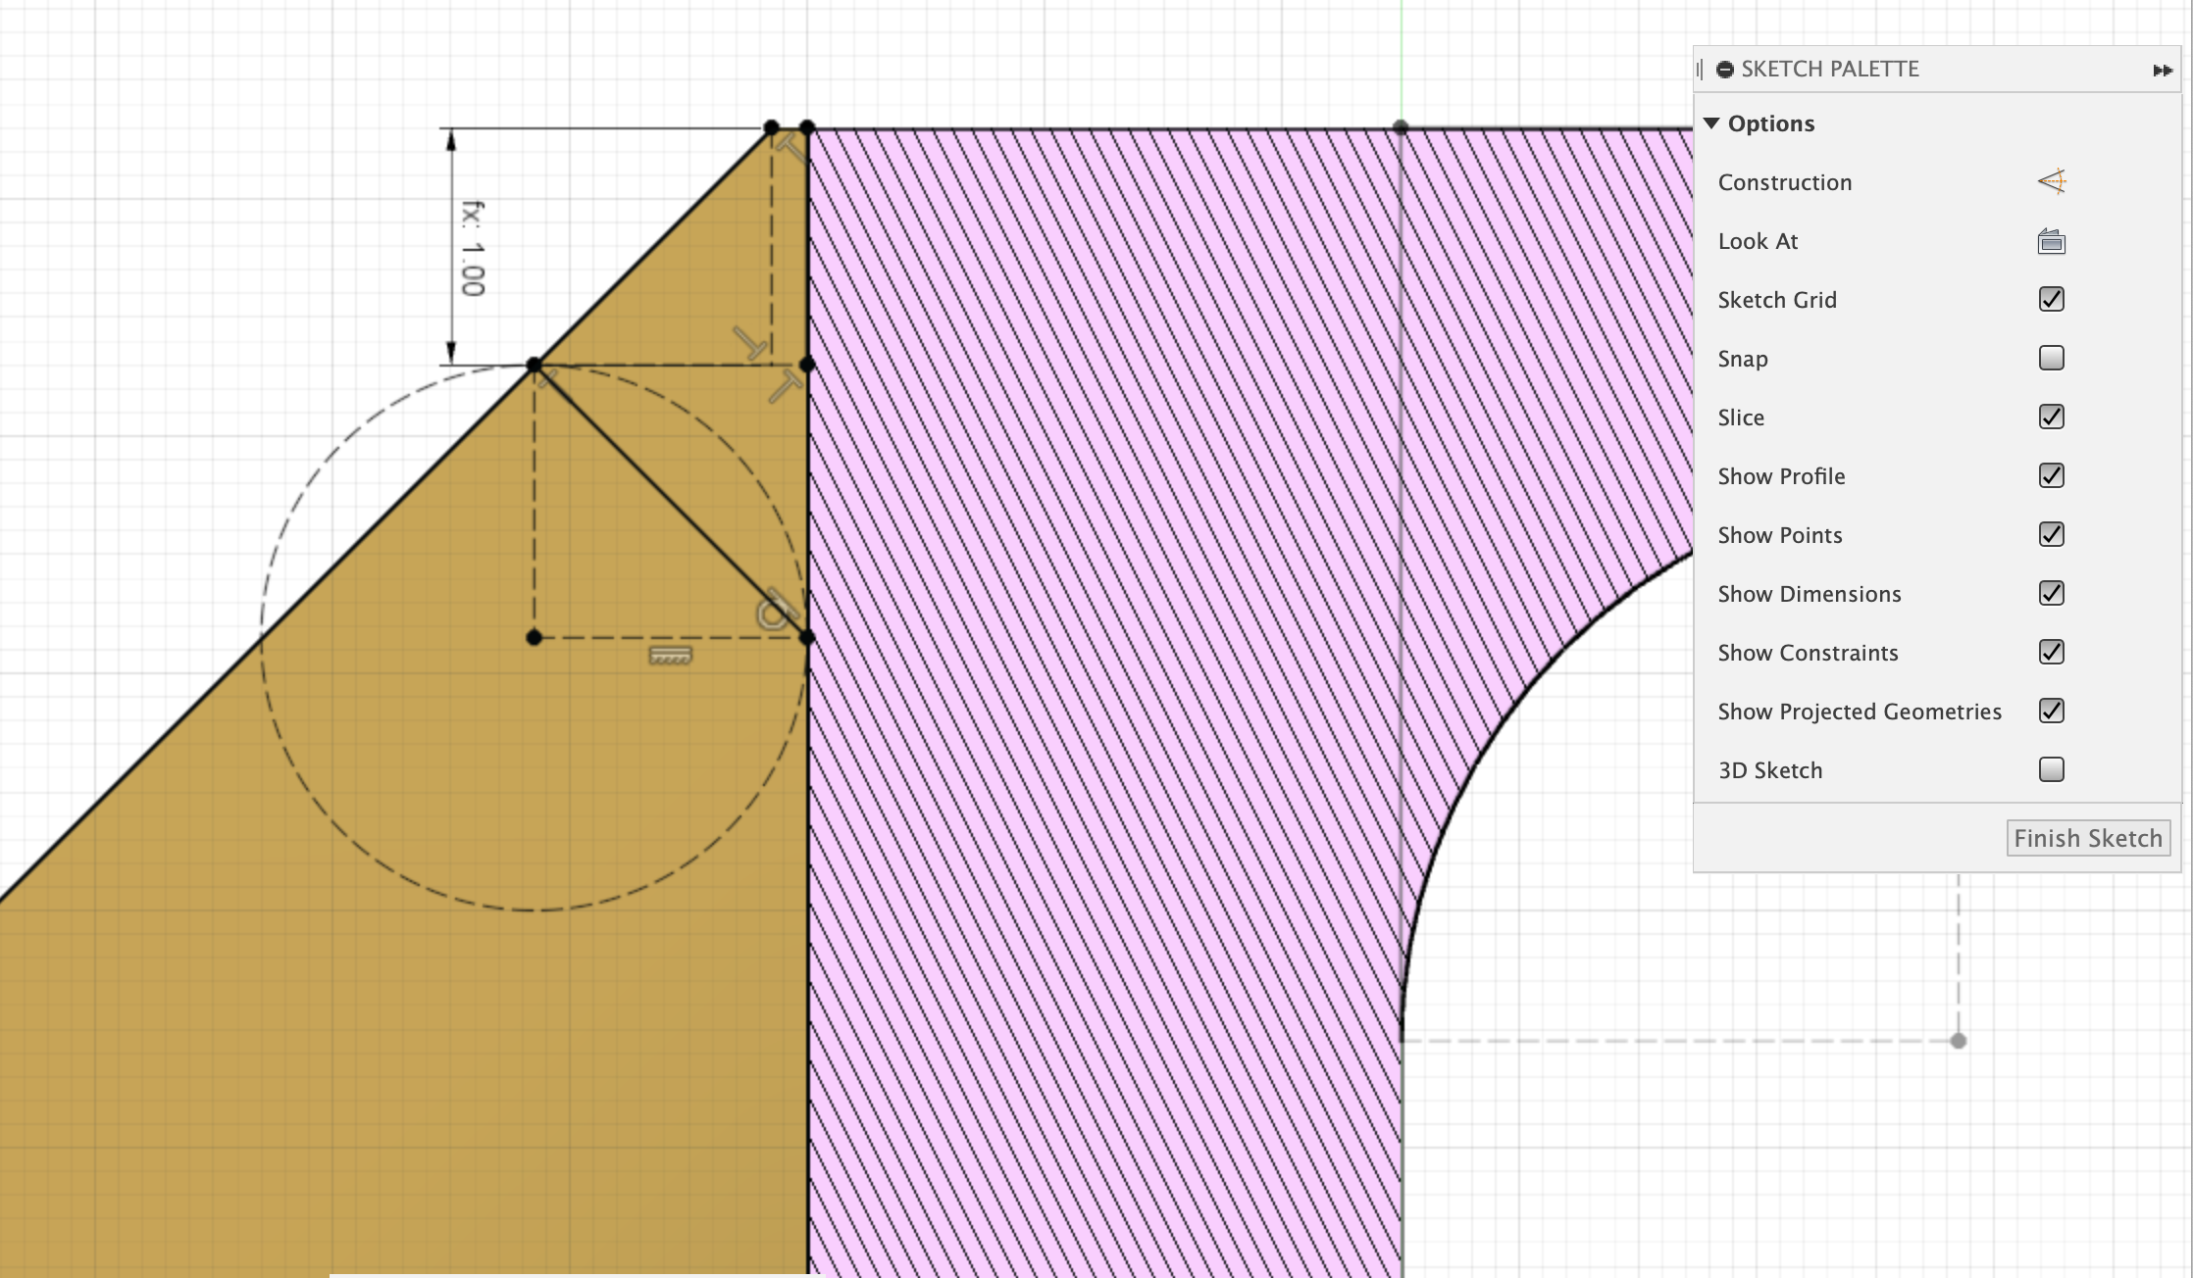This screenshot has height=1278, width=2193.
Task: Disable the Sketch Grid checkbox
Action: (x=2052, y=299)
